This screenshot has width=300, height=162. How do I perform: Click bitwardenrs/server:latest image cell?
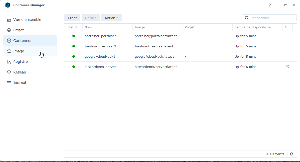pos(156,67)
